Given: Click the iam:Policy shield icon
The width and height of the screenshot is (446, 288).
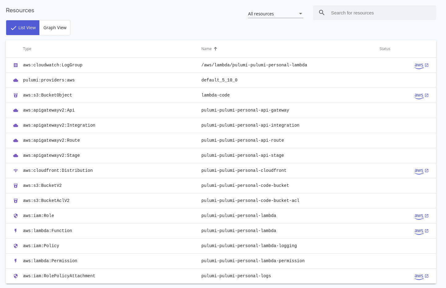Looking at the screenshot, I should pyautogui.click(x=16, y=246).
